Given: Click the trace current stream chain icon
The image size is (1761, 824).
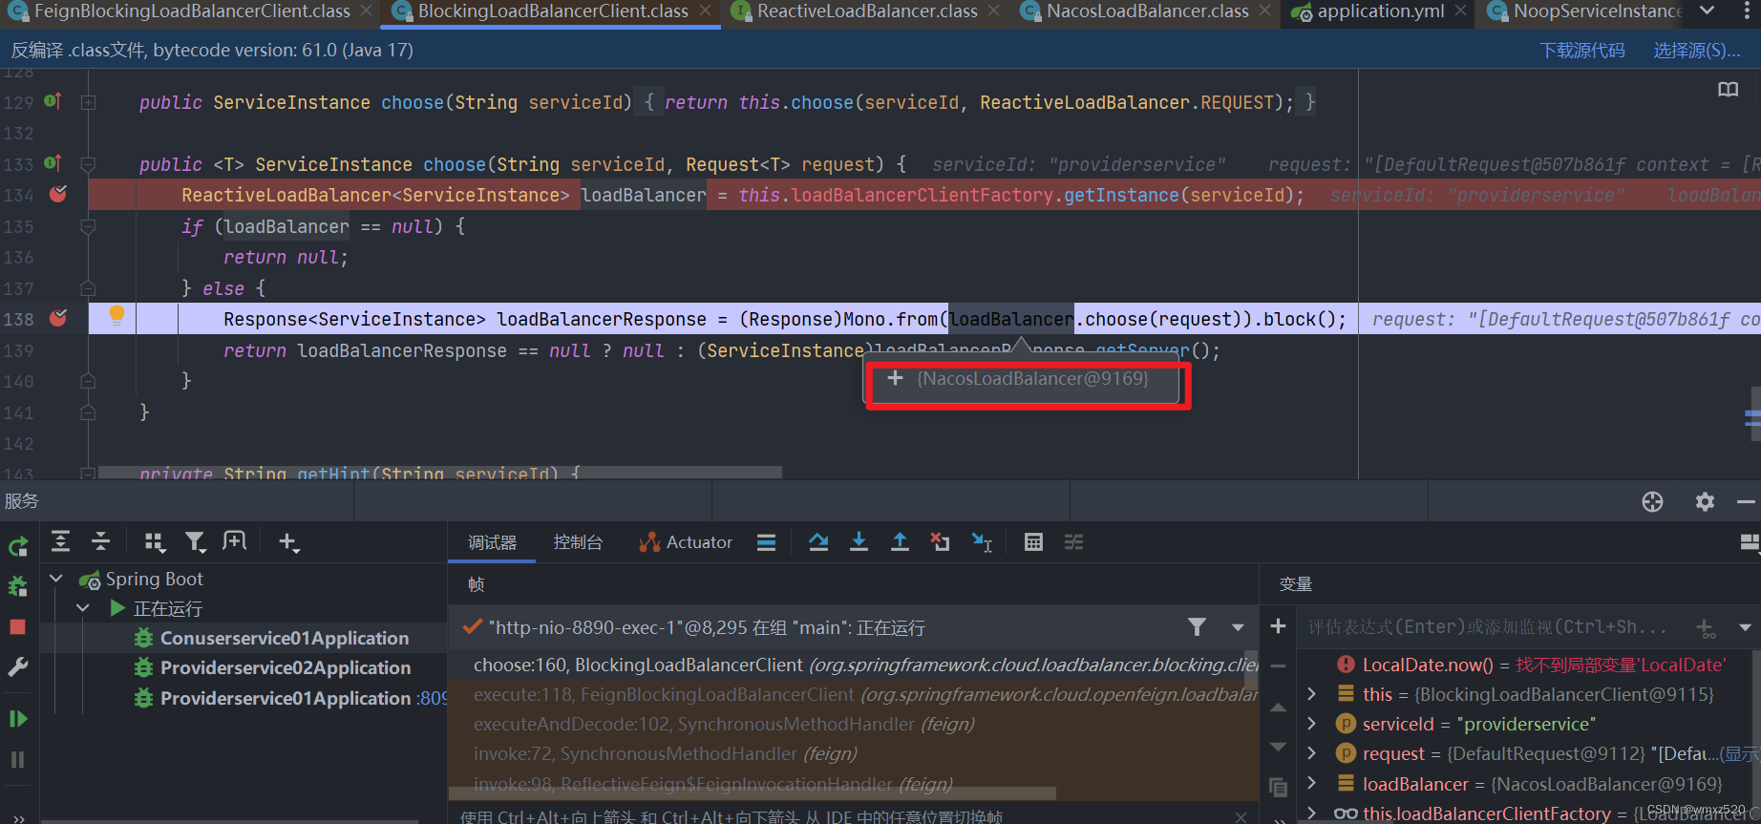Looking at the screenshot, I should 1073,541.
